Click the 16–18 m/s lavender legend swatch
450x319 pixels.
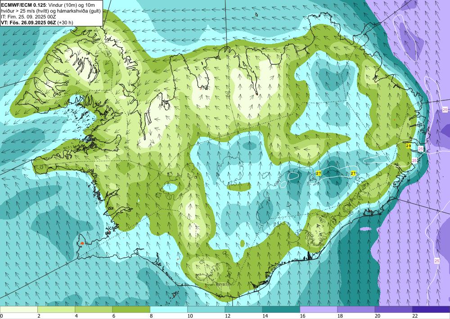[319, 310]
